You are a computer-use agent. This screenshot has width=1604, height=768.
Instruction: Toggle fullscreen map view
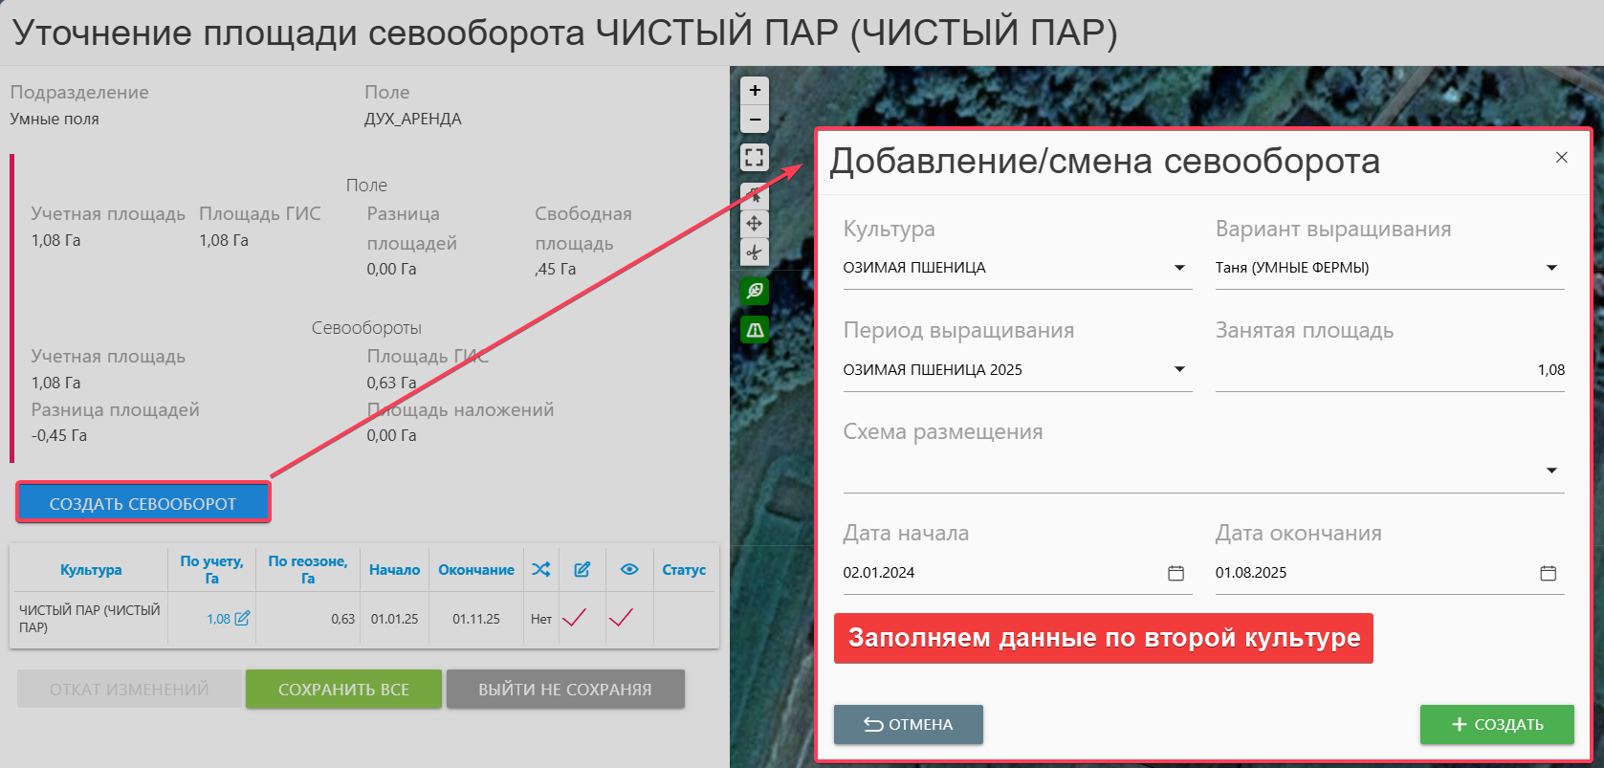click(755, 158)
